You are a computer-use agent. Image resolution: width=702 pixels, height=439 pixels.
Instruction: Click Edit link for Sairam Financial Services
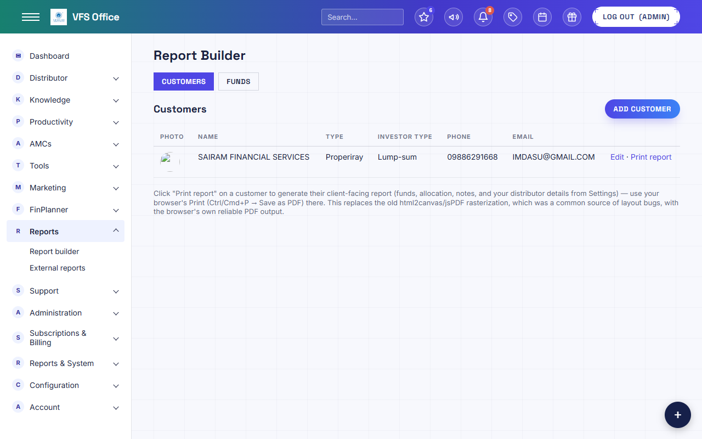tap(617, 157)
